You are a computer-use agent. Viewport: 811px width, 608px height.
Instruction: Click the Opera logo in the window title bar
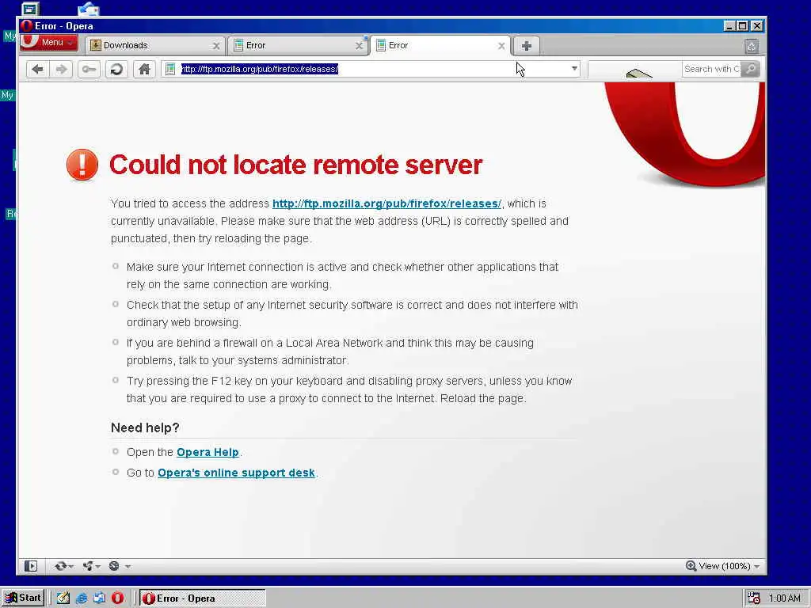(x=27, y=26)
